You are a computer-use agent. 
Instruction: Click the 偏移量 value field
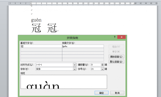[96, 65]
